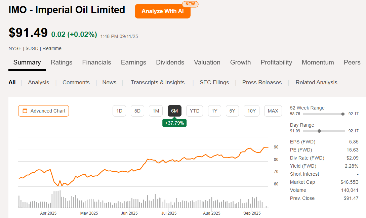Click the Analyze With AI button
Viewport: 366px width, 218px height.
point(162,11)
